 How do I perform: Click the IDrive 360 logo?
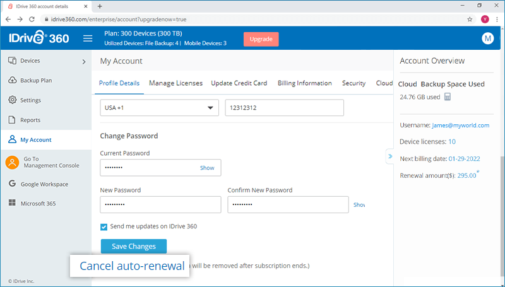coord(39,38)
